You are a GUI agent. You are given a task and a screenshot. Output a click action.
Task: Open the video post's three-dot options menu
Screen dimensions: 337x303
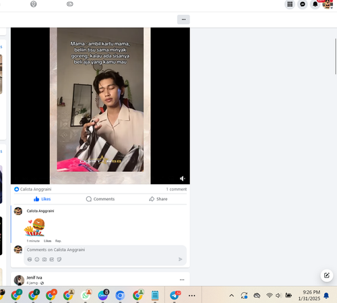[183, 20]
